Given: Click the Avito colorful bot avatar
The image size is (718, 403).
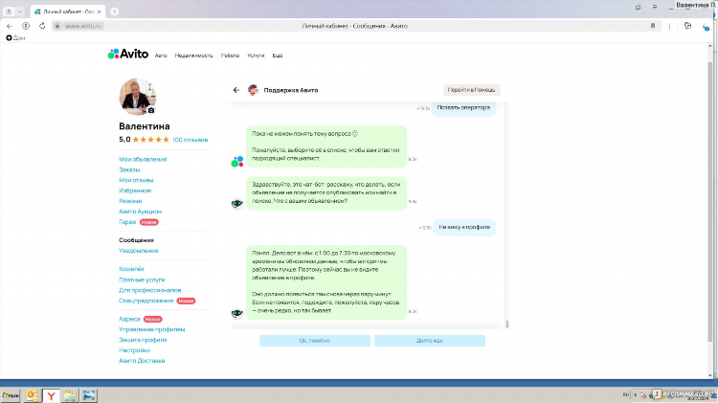Looking at the screenshot, I should pos(237,161).
